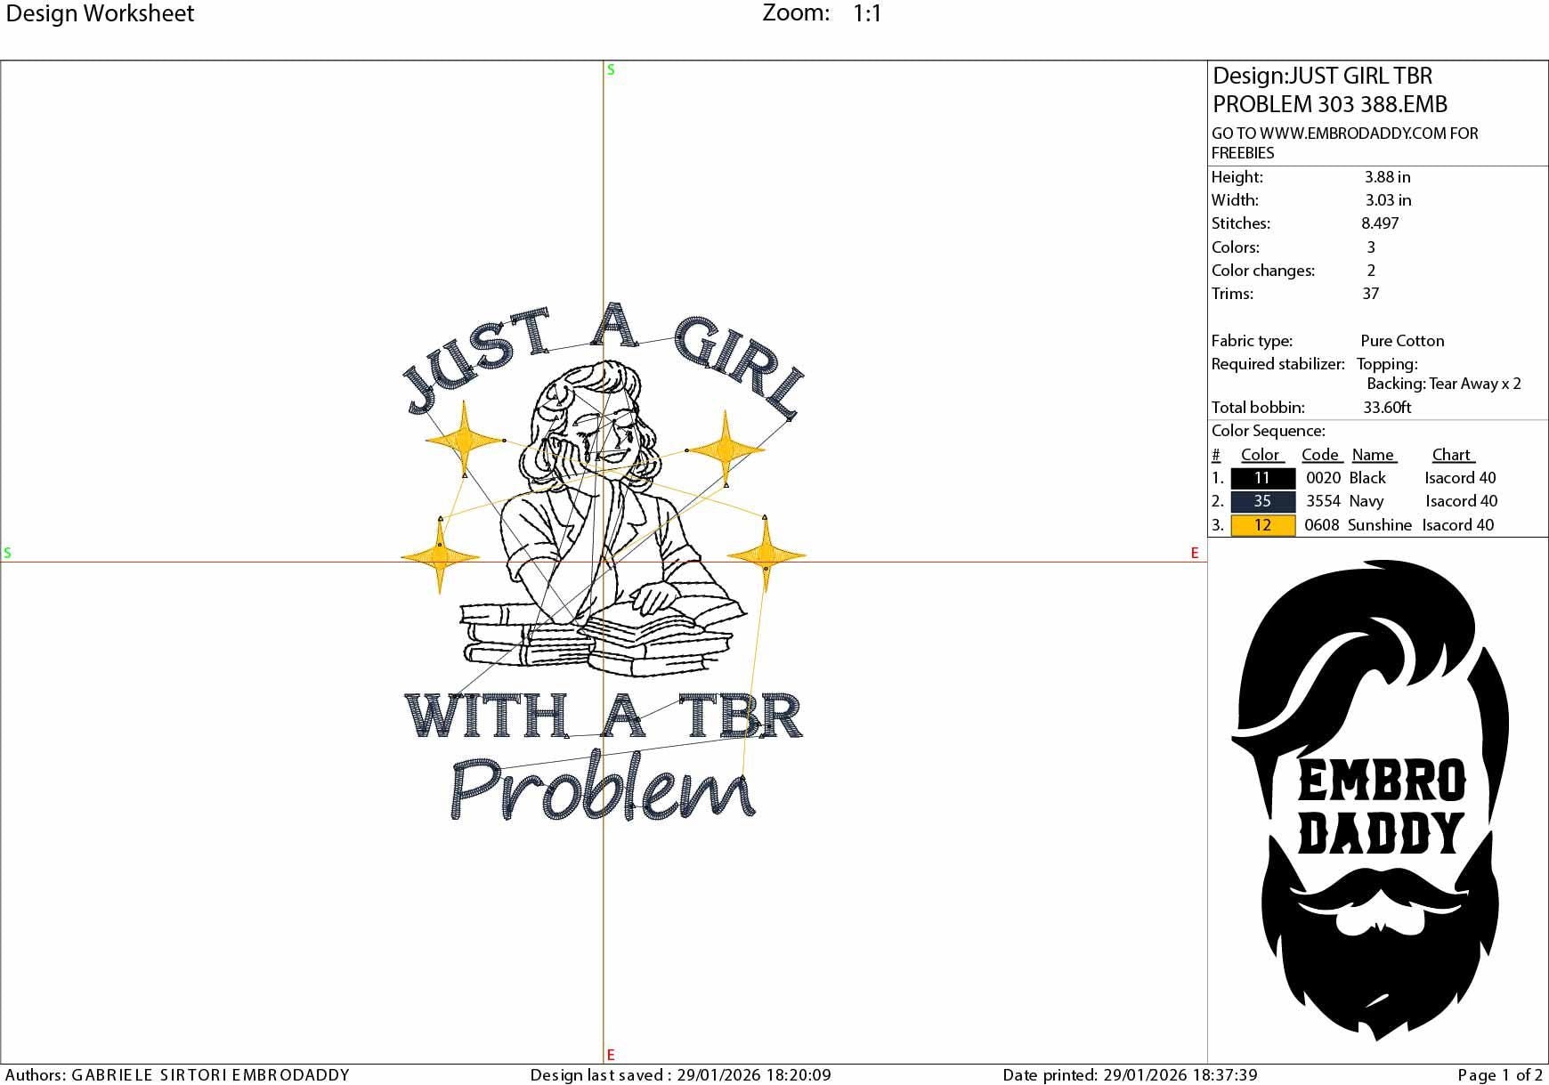
Task: Click the 'WITH A TBR' lettering in the design
Action: (604, 717)
